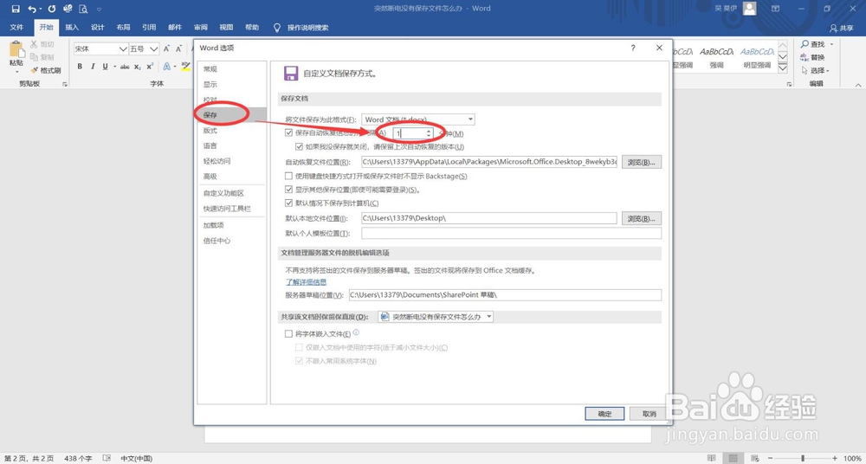Click the zoom out minus button
Viewport: 866px width, 464px height.
(x=771, y=459)
